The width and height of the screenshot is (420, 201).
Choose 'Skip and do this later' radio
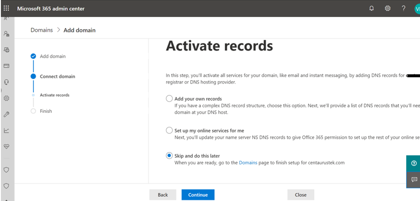click(x=169, y=155)
